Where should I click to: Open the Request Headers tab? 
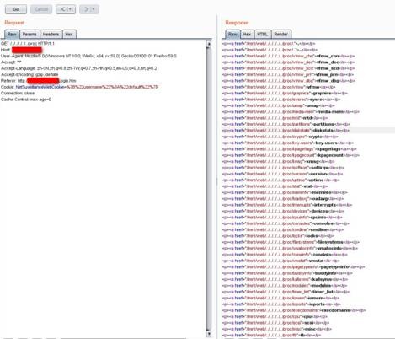click(51, 34)
